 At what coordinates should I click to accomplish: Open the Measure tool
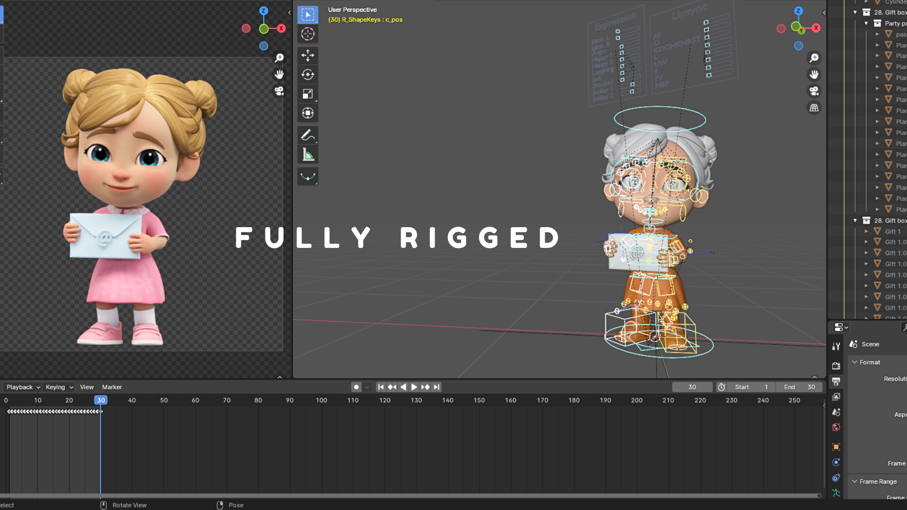[x=308, y=153]
